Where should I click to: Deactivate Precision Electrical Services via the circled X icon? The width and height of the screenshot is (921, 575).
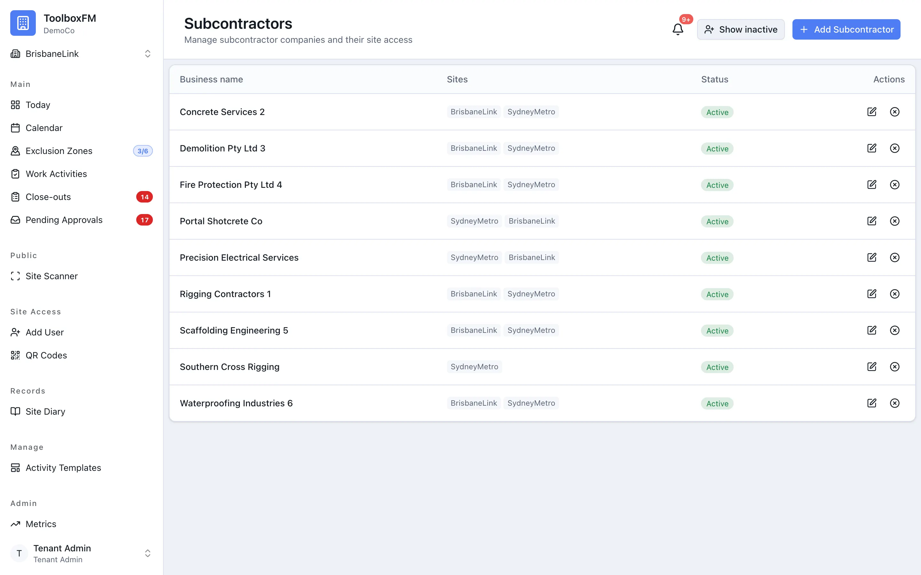(894, 257)
